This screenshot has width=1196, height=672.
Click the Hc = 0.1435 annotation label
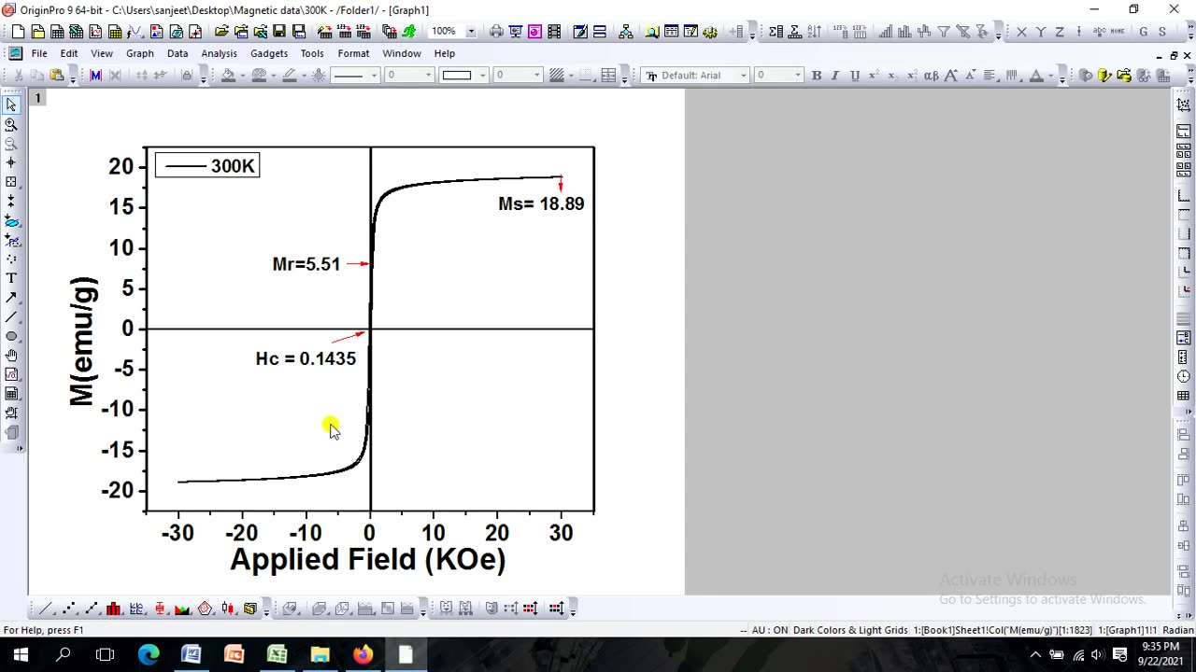[x=306, y=358]
